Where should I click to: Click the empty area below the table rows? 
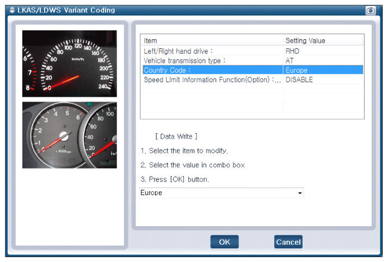251,102
